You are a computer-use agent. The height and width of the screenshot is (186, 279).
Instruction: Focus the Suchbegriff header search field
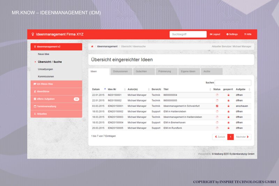click(188, 34)
